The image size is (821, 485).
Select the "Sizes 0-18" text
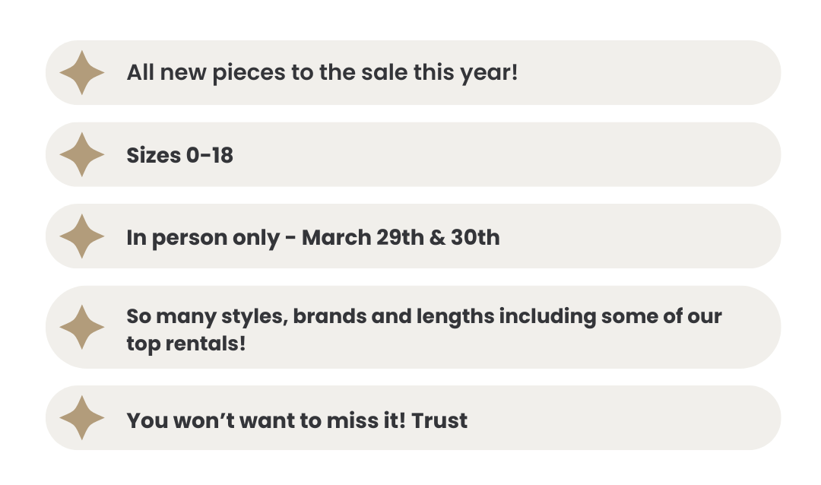click(179, 155)
